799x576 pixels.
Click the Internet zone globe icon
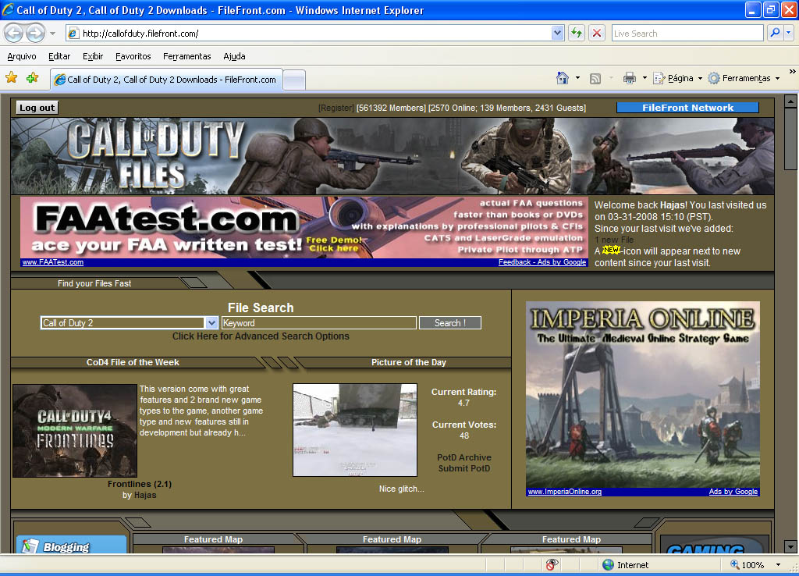[x=608, y=565]
